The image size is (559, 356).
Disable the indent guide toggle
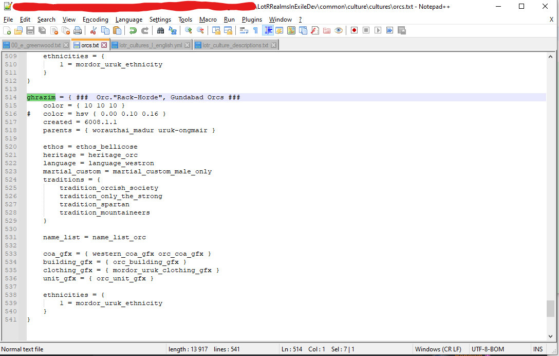[268, 31]
